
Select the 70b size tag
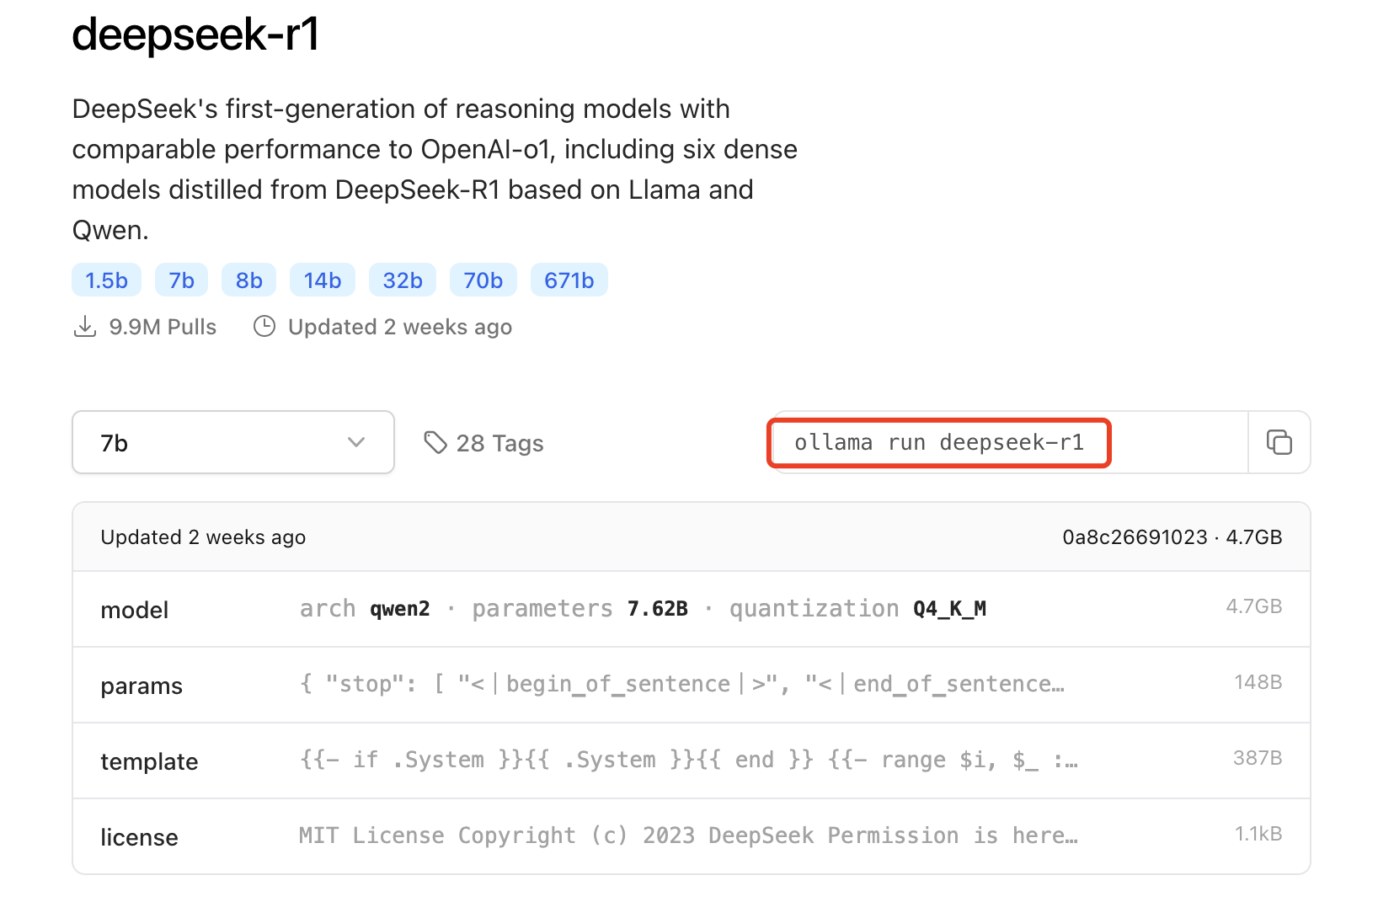pos(483,280)
